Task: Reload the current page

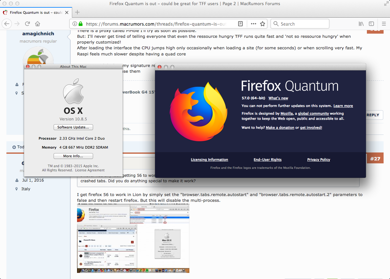Action: [28, 24]
